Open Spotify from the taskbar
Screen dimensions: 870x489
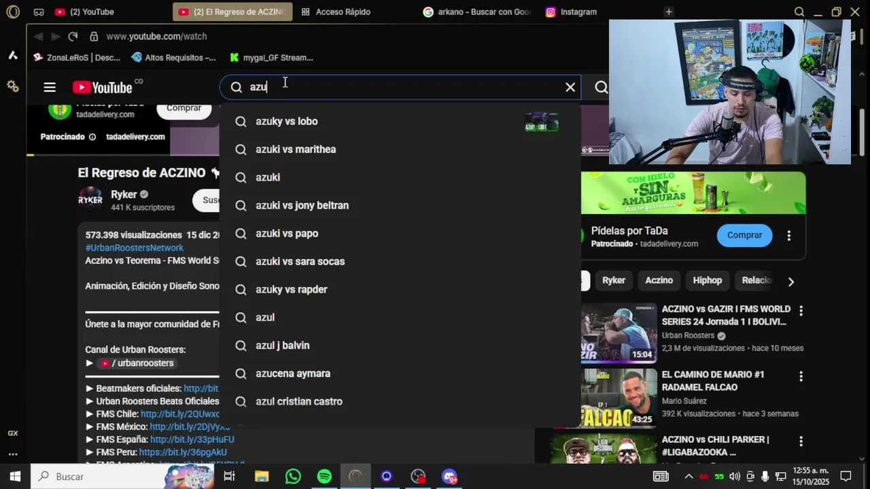pyautogui.click(x=325, y=476)
